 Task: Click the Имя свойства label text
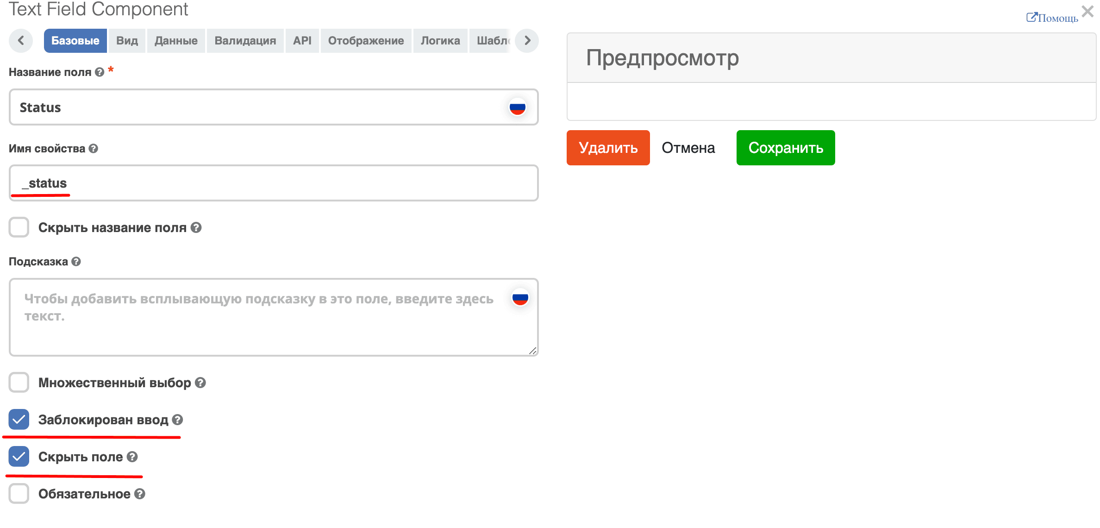(x=47, y=149)
